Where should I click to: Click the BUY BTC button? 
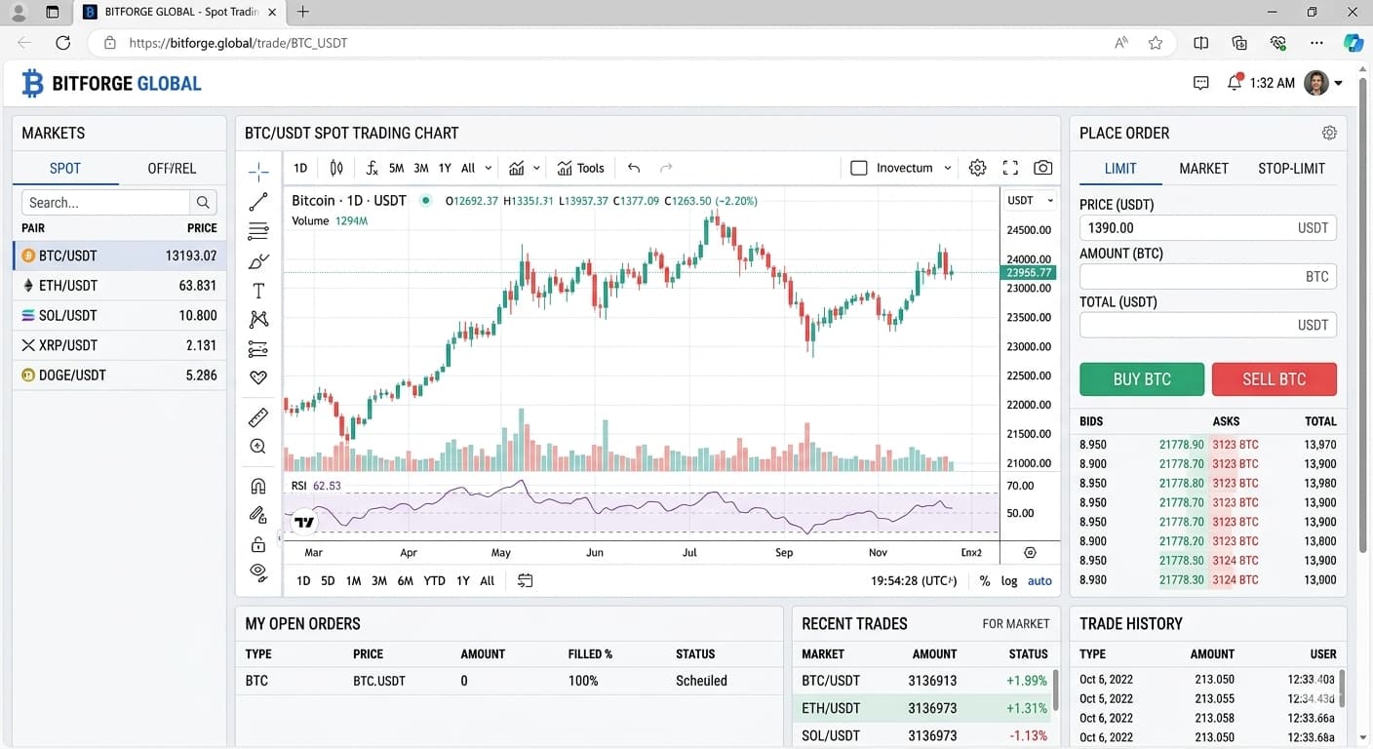point(1142,379)
